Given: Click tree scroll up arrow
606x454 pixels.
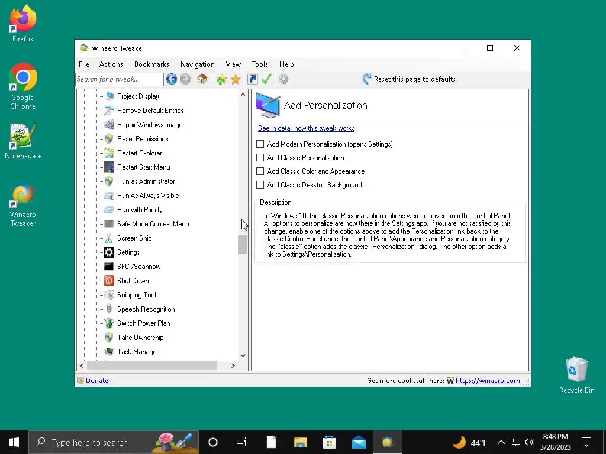Looking at the screenshot, I should 243,95.
